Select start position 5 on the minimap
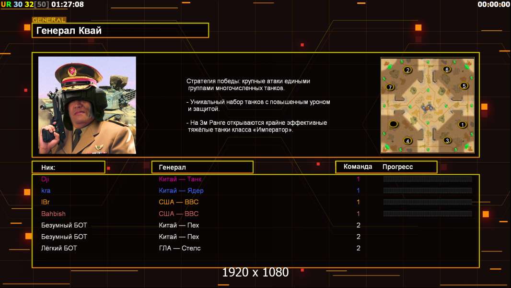Image resolution: width=511 pixels, height=288 pixels. click(x=464, y=86)
